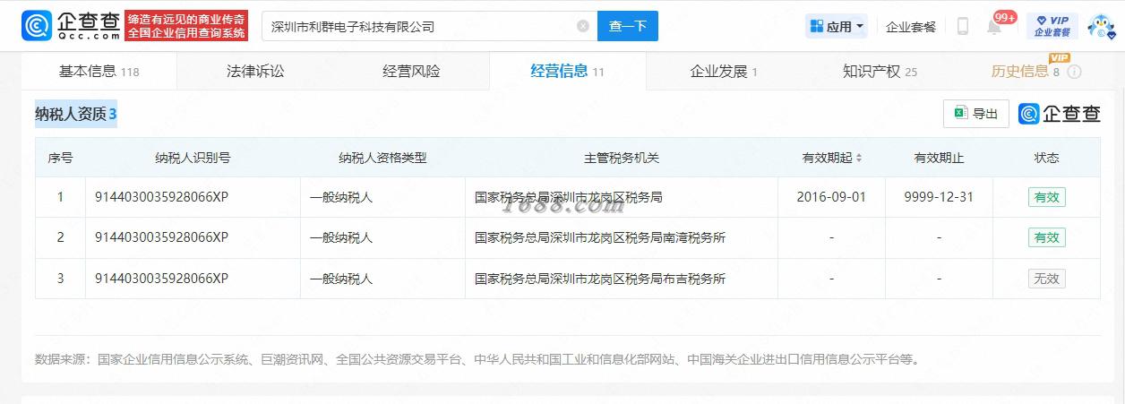The image size is (1125, 404).
Task: Click 一般纳税人 in row 3
Action: click(x=340, y=279)
